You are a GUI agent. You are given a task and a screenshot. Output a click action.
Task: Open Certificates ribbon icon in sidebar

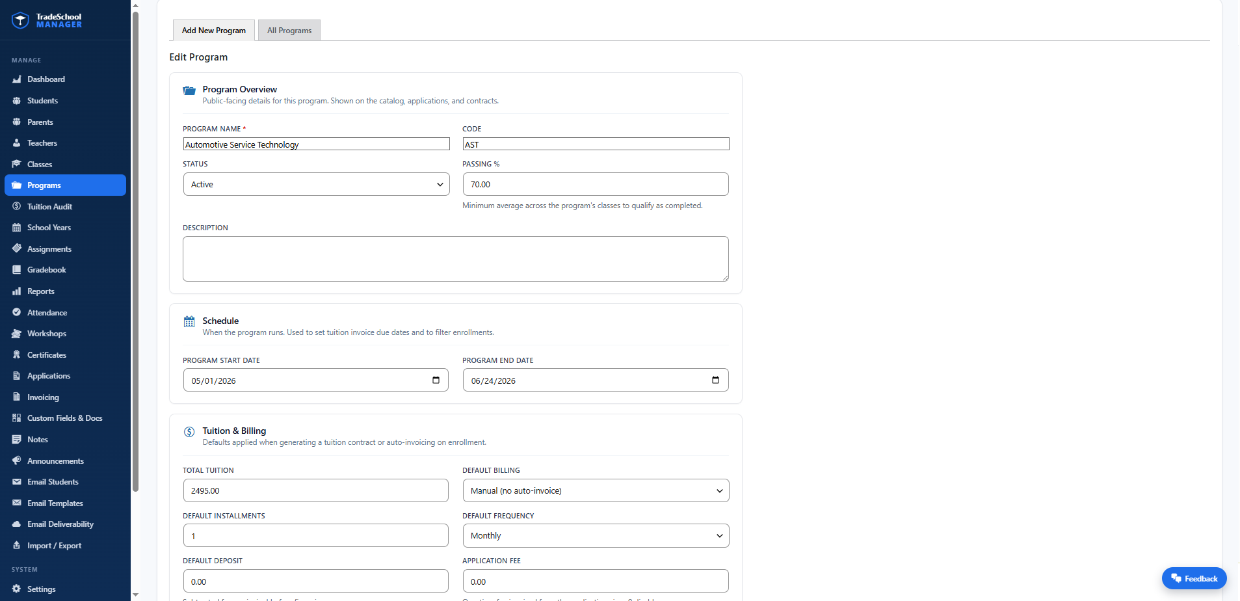click(17, 354)
